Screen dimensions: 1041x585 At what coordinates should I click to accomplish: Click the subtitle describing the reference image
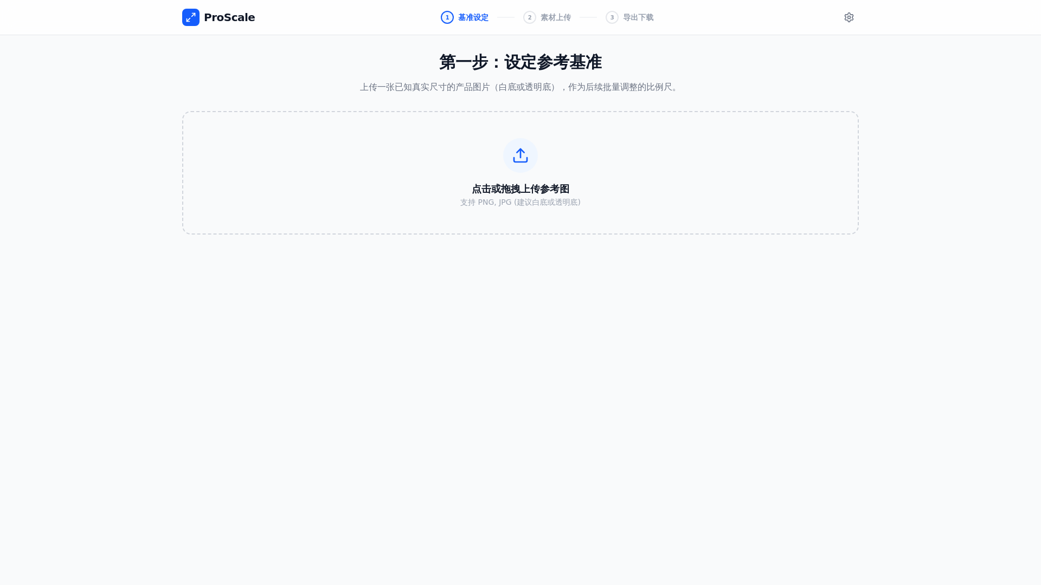[520, 87]
